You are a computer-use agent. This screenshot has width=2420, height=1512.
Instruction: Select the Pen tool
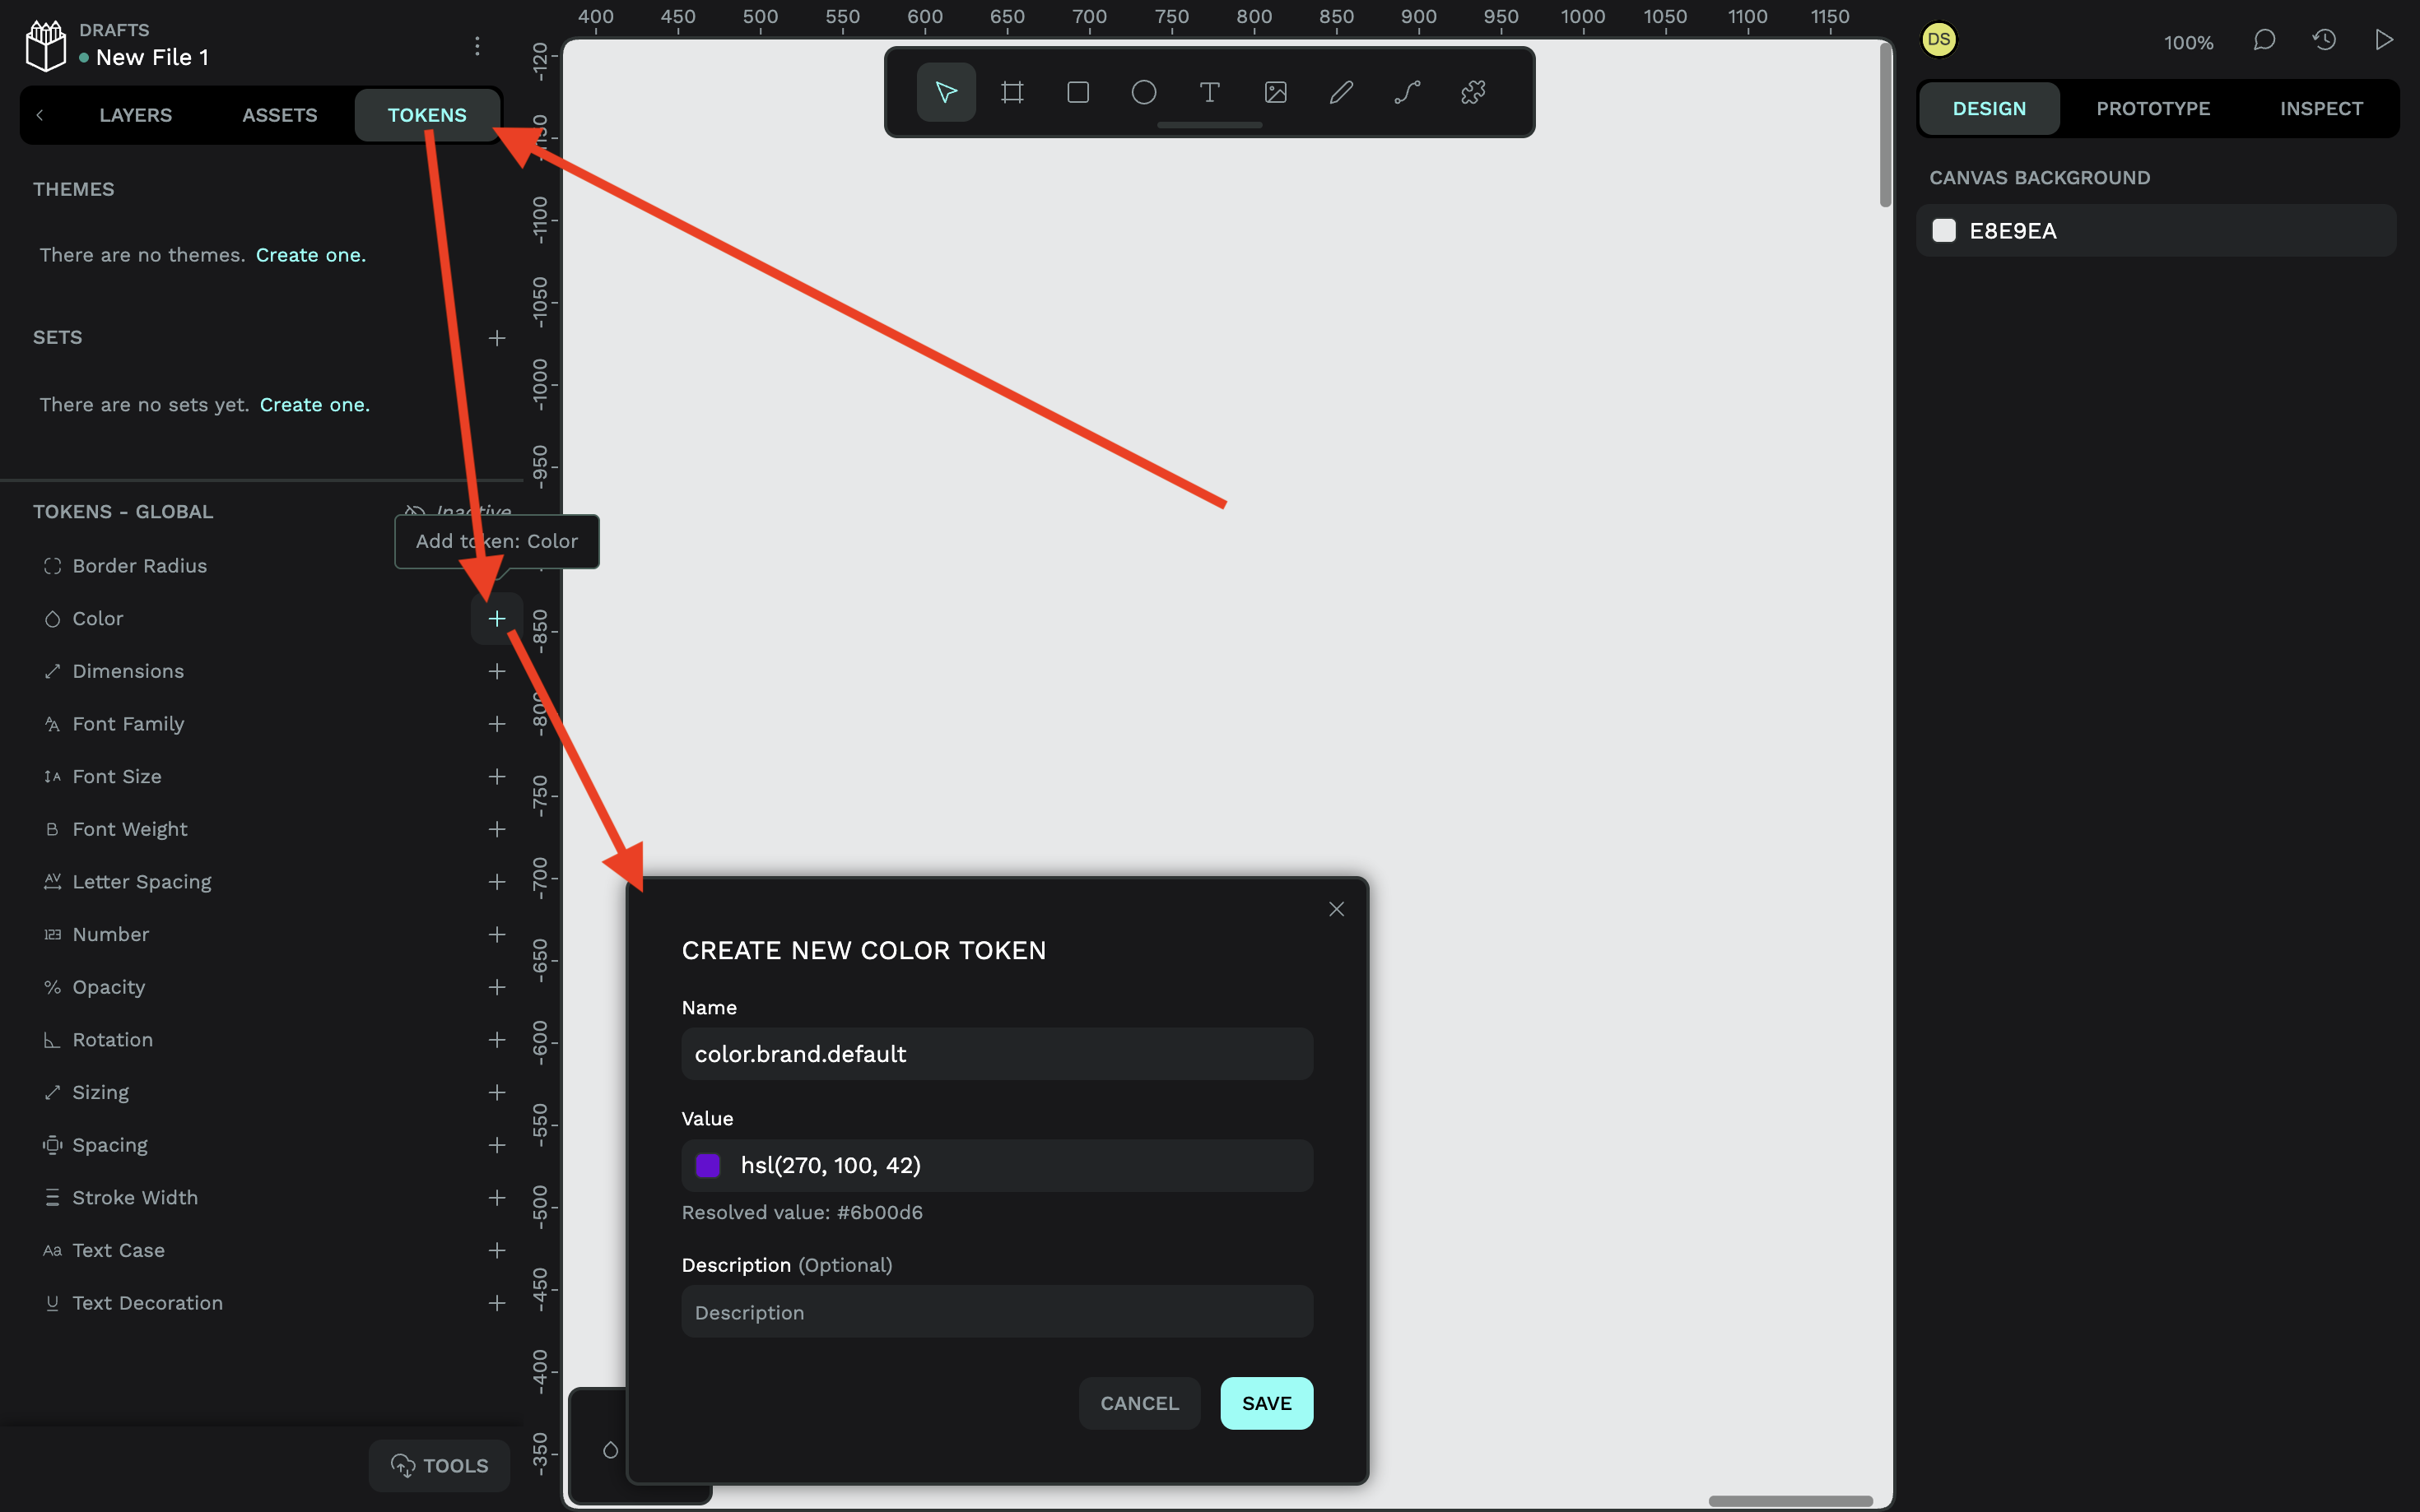point(1341,91)
